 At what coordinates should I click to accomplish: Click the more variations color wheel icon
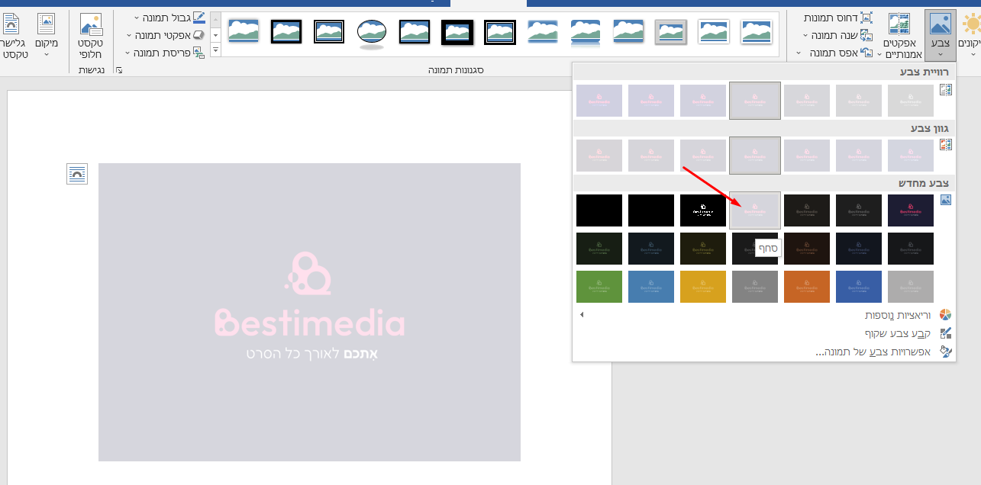pos(946,315)
